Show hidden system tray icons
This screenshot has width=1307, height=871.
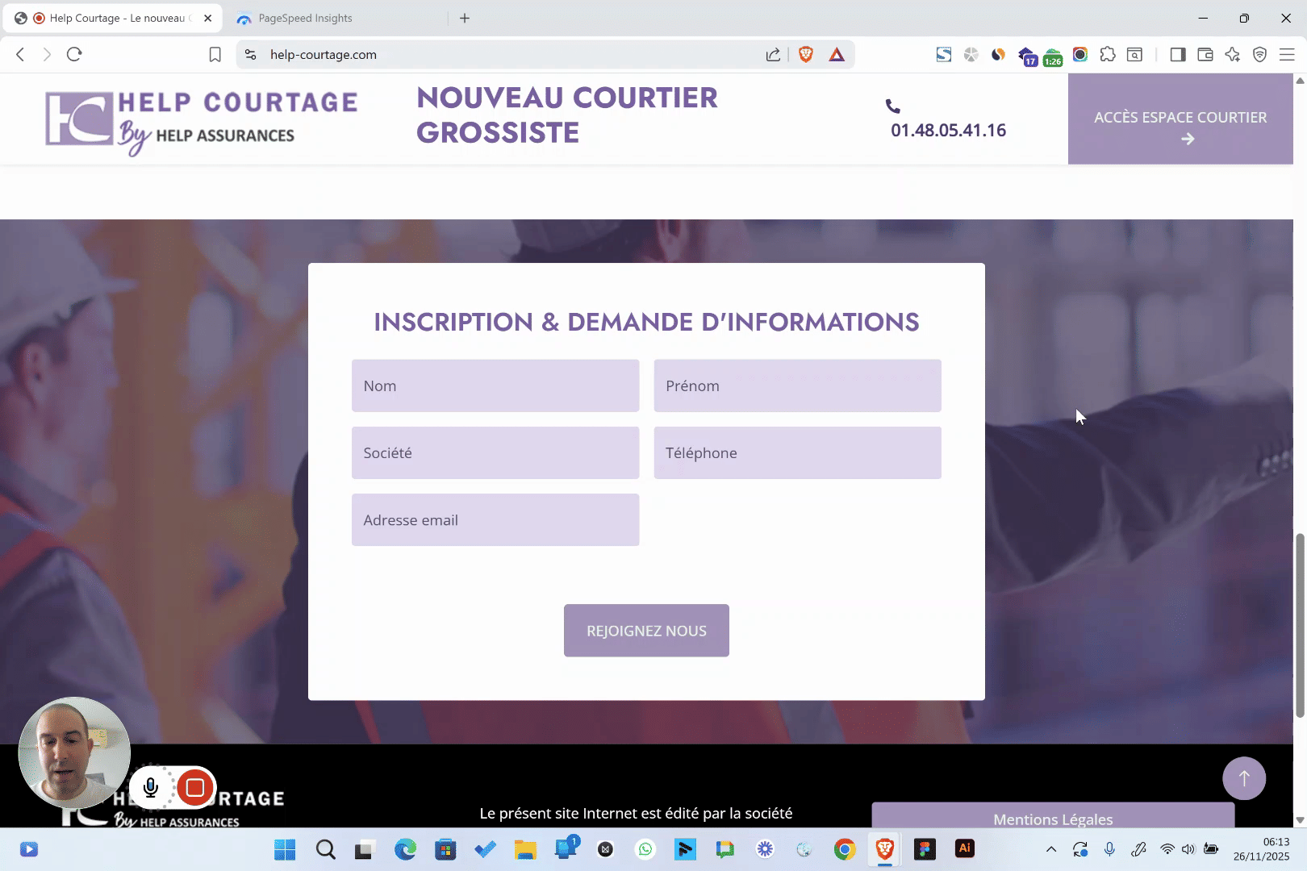[x=1050, y=848]
